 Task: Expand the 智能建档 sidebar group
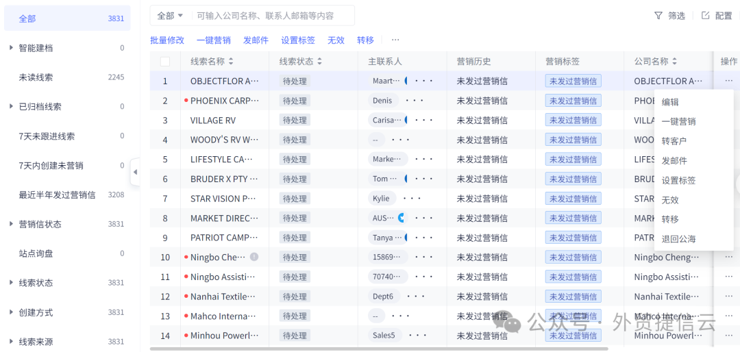tap(12, 48)
